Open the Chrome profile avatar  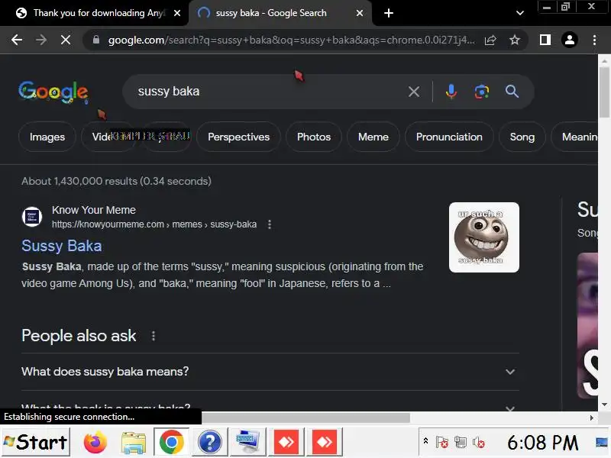(x=570, y=40)
